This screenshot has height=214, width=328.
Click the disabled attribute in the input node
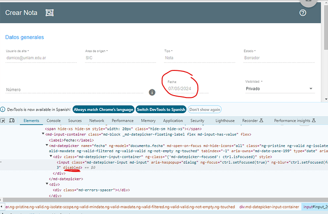(71, 167)
